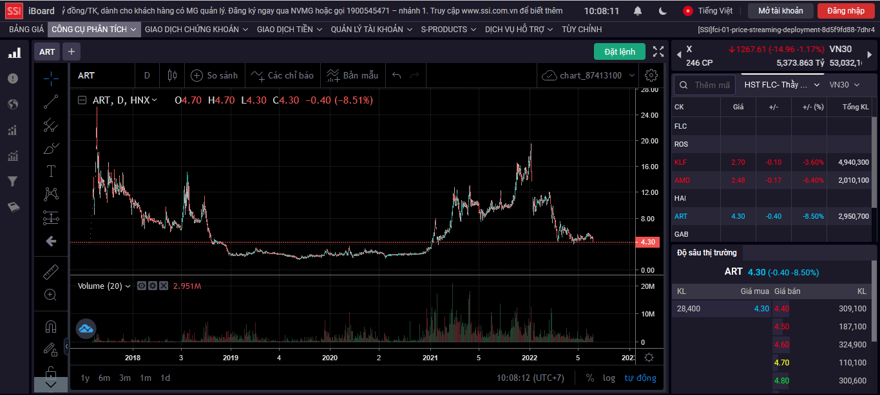
Task: Toggle fullscreen chart mode
Action: [658, 51]
